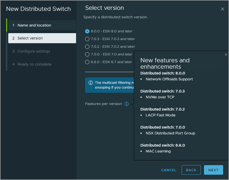Click the Distributed switch: 6.6.0 heading
The image size is (229, 180).
point(163,145)
